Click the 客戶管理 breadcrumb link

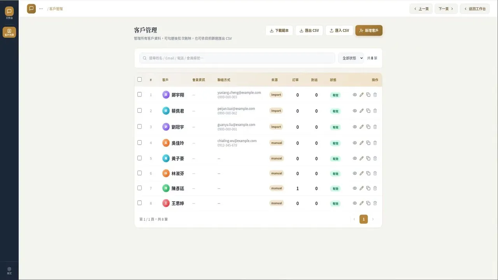click(56, 9)
